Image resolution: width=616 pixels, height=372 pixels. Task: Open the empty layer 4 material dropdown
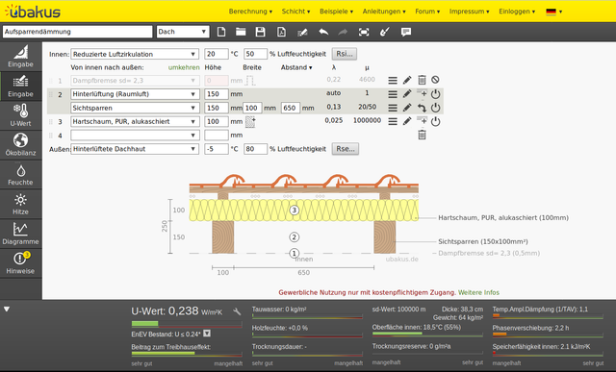(x=135, y=135)
